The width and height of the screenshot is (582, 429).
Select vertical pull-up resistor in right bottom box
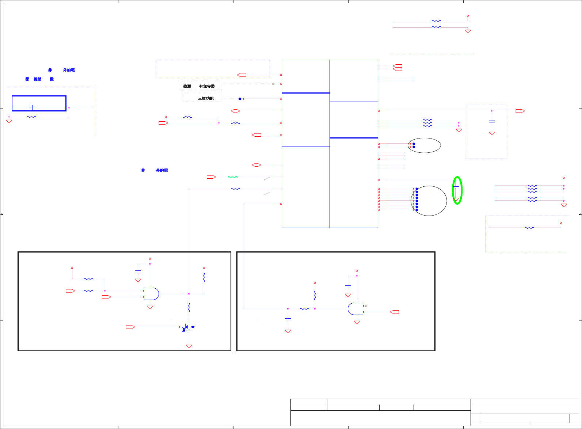[x=315, y=295]
